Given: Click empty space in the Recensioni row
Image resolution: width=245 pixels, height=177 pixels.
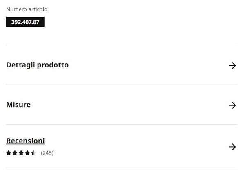Looking at the screenshot, I should point(135,147).
